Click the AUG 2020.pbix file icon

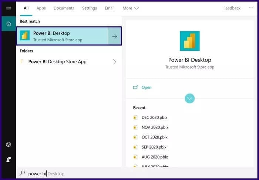click(x=135, y=157)
